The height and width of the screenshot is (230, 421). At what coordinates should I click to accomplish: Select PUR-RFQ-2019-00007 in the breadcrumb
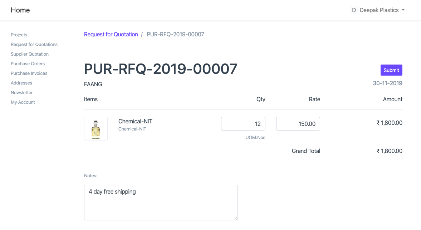point(175,34)
